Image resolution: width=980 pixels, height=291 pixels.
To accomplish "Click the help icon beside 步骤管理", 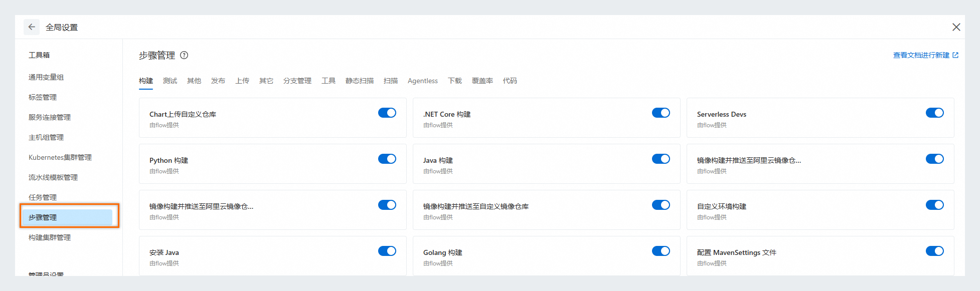I will [184, 55].
